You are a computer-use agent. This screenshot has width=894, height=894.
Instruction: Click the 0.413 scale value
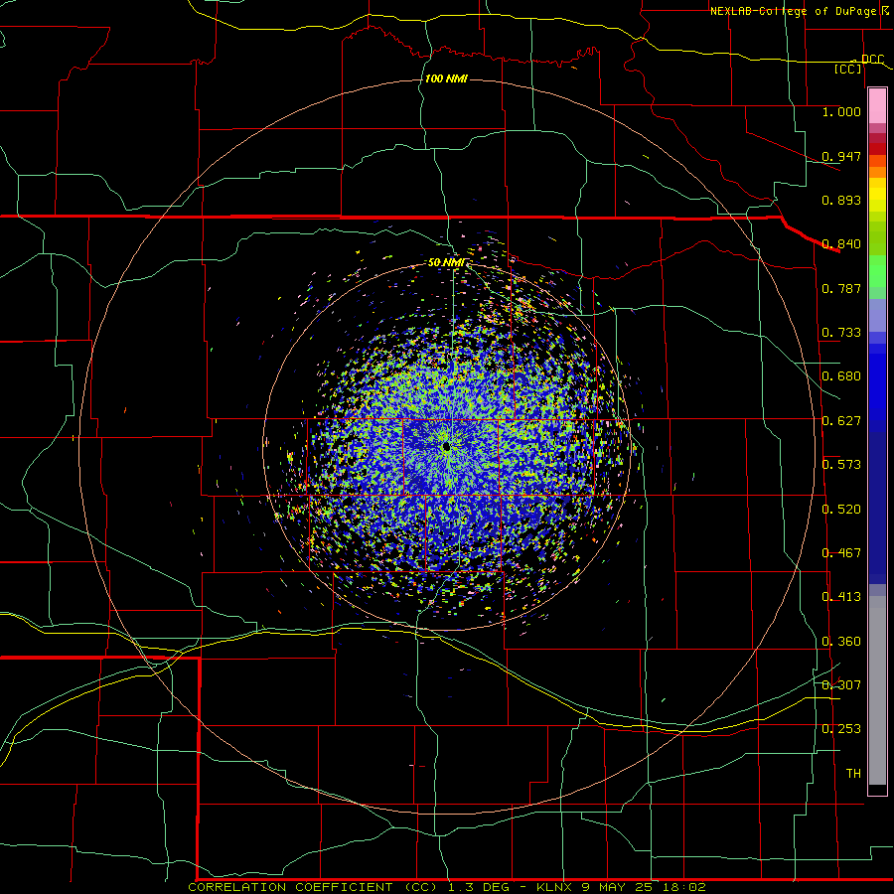click(x=841, y=597)
